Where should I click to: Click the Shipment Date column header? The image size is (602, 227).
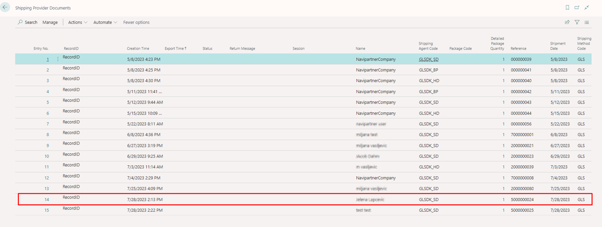point(558,46)
